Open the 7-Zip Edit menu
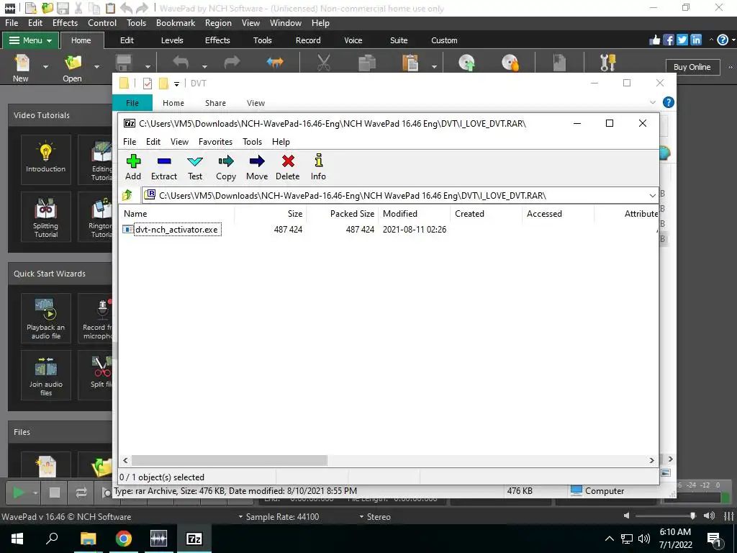Viewport: 737px width, 553px height. point(153,142)
